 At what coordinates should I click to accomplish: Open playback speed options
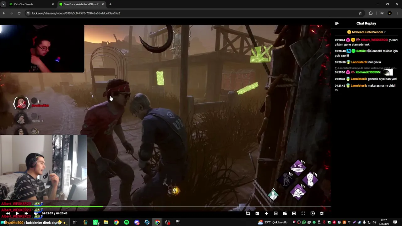pos(312,213)
